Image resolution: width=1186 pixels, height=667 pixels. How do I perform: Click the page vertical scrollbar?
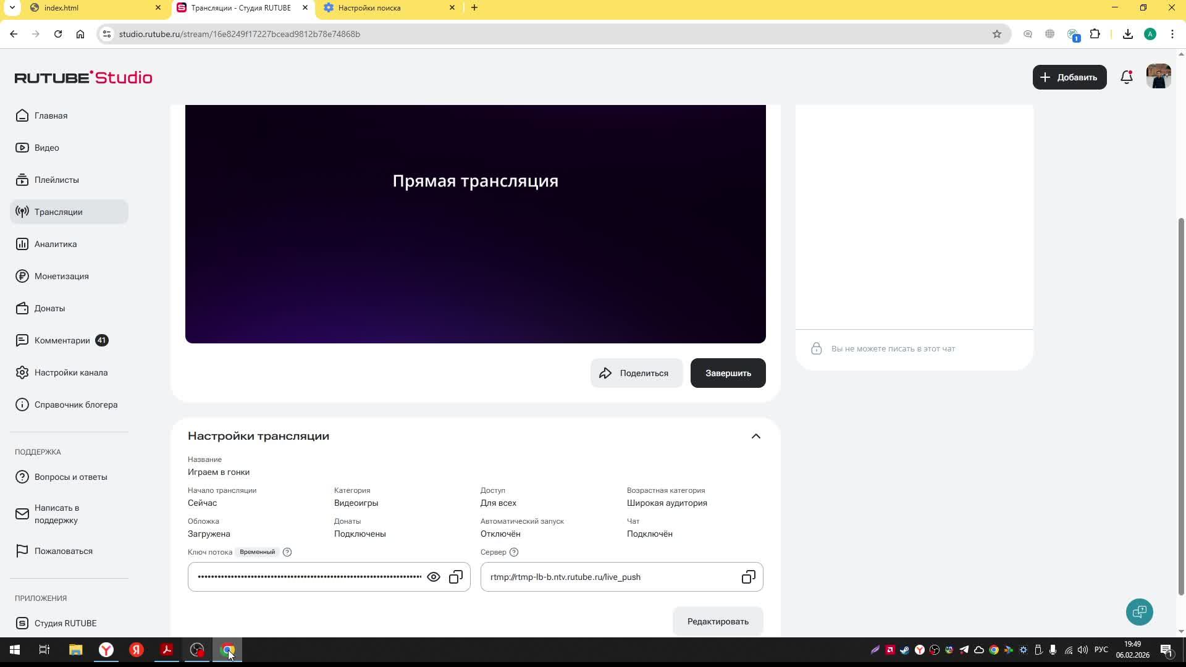(1181, 408)
